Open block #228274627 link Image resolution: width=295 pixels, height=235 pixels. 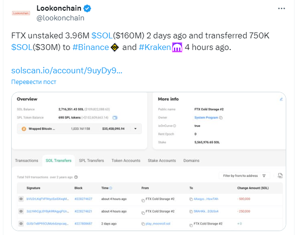tap(83, 199)
